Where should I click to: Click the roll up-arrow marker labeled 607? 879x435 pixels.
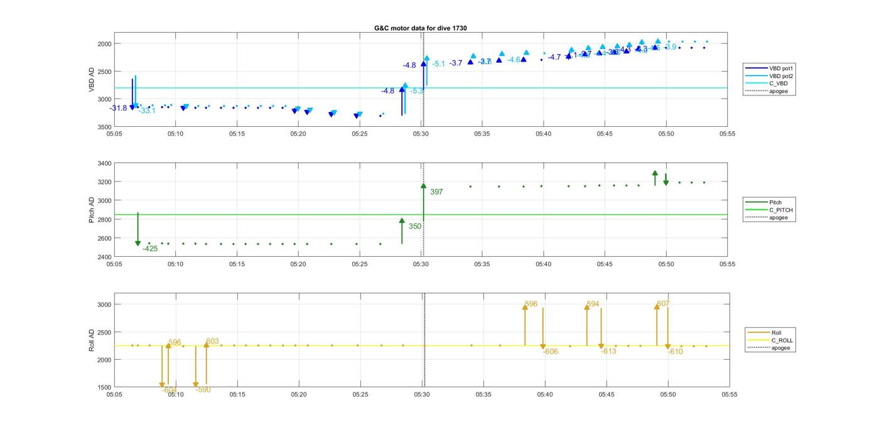(657, 307)
